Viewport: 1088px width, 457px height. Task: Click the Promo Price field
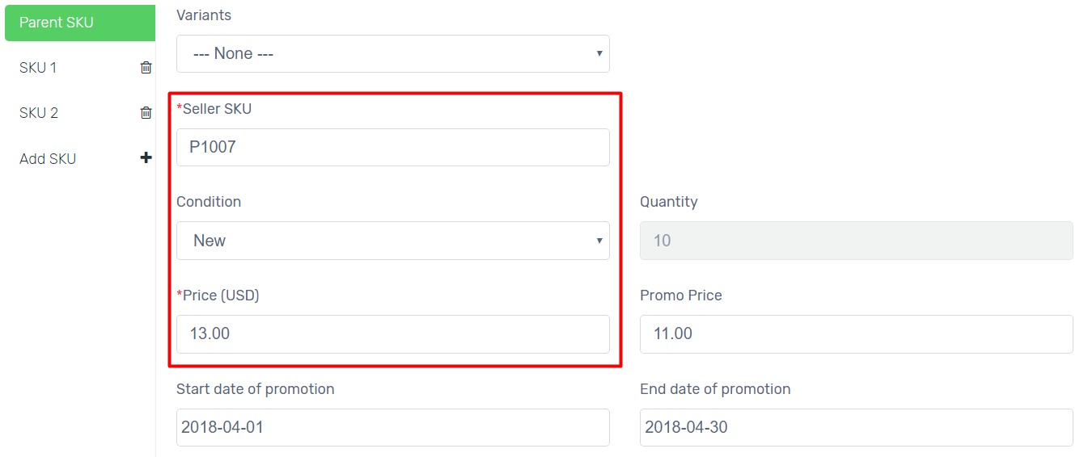857,334
